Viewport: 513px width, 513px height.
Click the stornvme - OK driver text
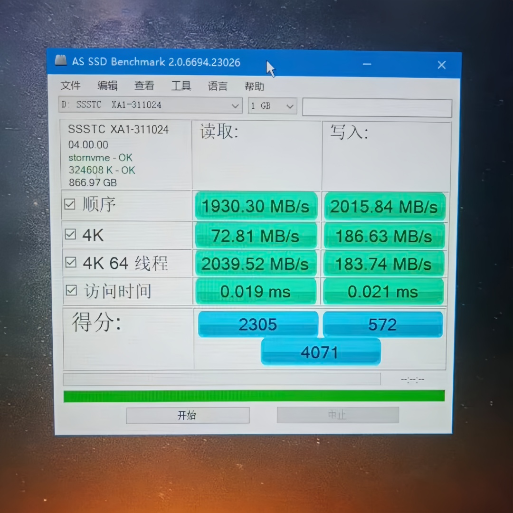click(100, 158)
